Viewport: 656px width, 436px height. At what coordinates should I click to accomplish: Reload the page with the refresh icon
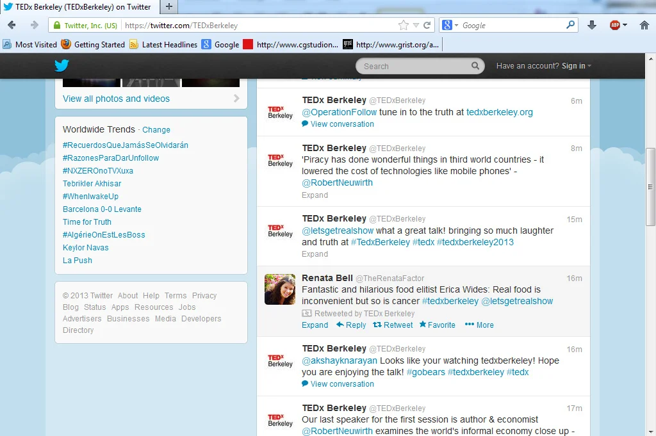click(x=427, y=25)
